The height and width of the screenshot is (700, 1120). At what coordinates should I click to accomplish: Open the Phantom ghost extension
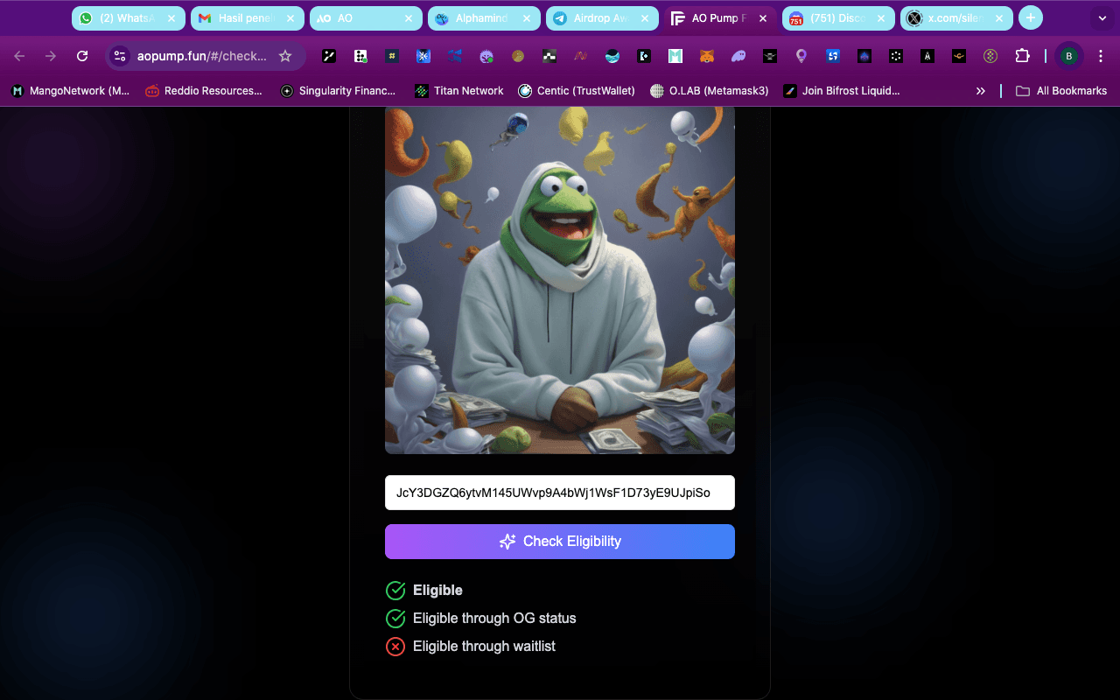coord(738,56)
